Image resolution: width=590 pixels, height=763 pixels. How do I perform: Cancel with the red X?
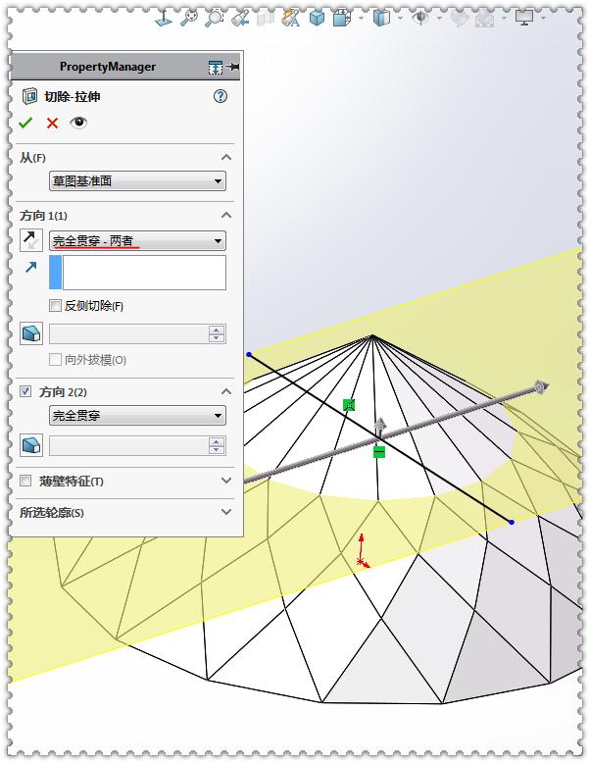(x=52, y=123)
